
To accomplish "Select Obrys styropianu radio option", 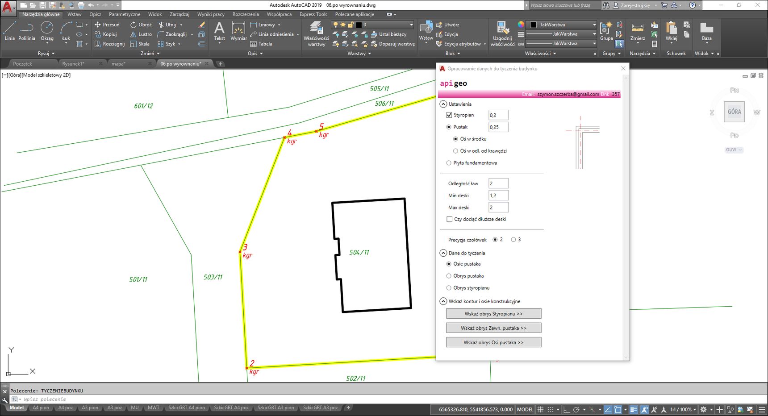I will [x=449, y=288].
